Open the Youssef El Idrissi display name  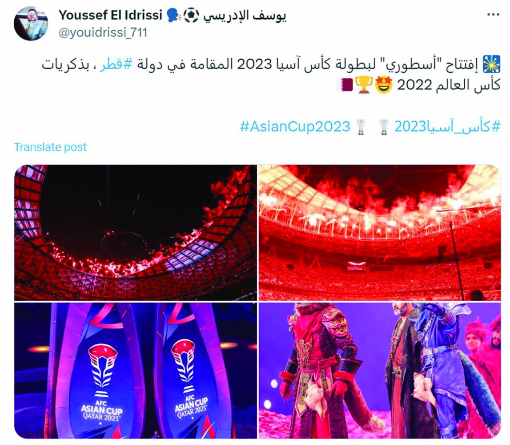point(110,15)
